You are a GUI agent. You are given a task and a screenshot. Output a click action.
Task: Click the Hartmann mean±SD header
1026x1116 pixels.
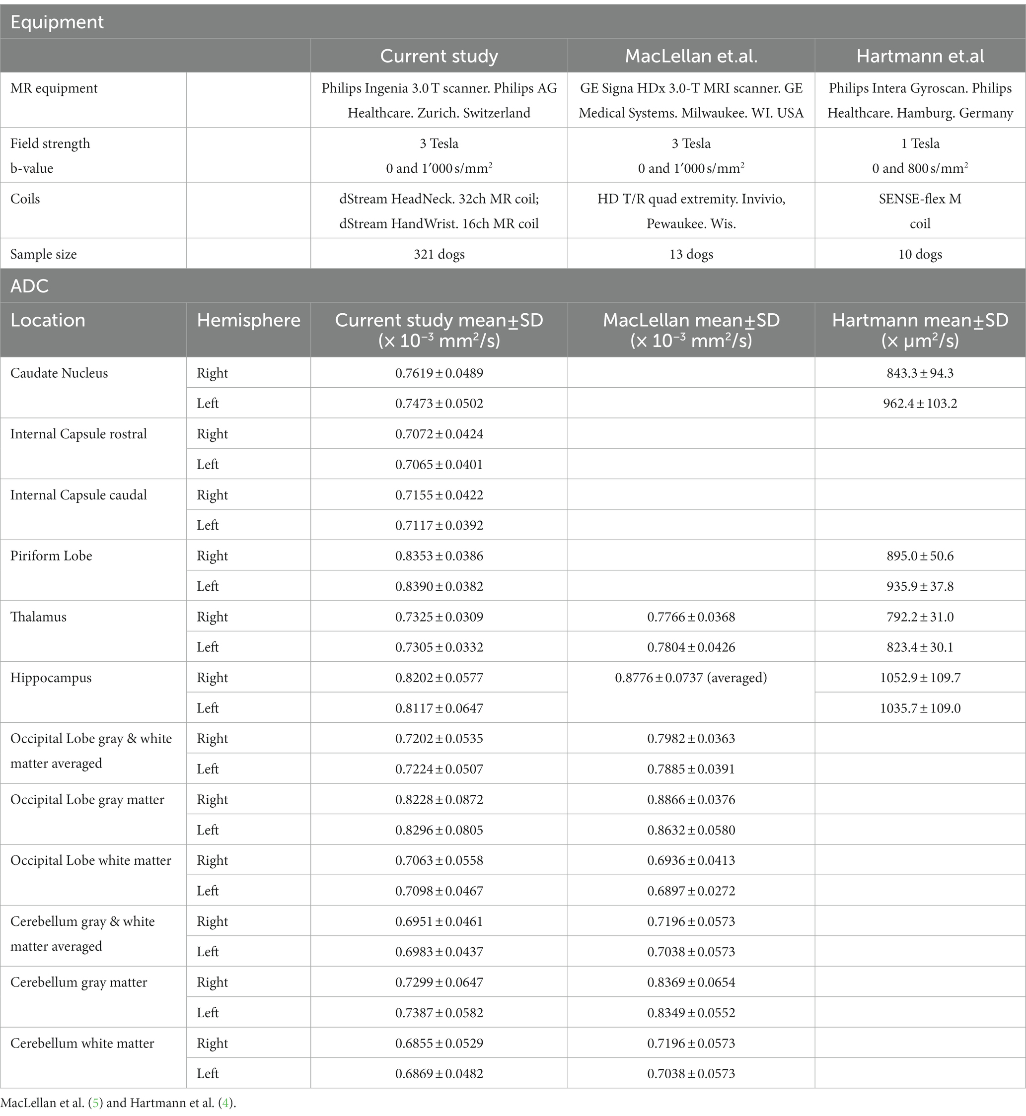[920, 330]
